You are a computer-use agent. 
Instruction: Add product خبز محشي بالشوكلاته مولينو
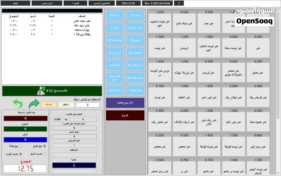pos(234,71)
